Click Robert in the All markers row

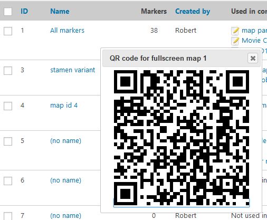coord(186,31)
